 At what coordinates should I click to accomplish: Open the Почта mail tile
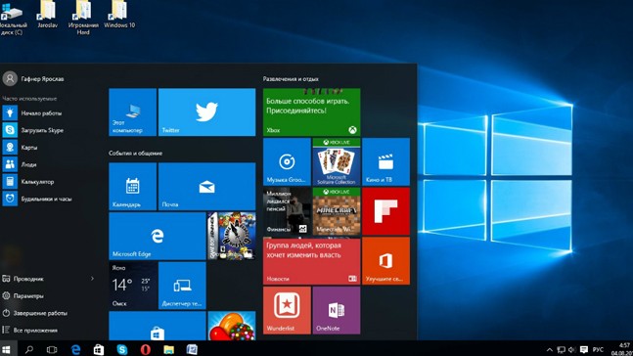click(x=206, y=187)
